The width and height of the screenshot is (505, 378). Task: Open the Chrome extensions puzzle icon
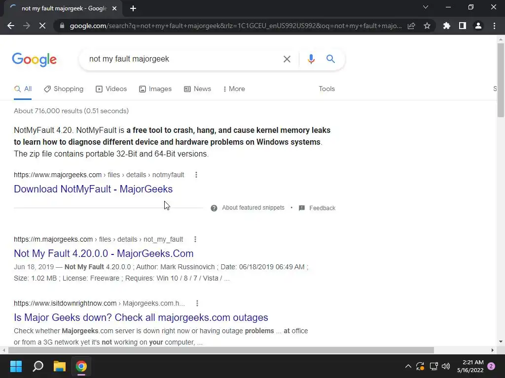click(447, 26)
